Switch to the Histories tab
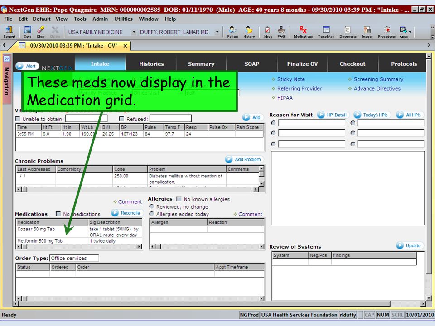The image size is (435, 326). pyautogui.click(x=151, y=64)
